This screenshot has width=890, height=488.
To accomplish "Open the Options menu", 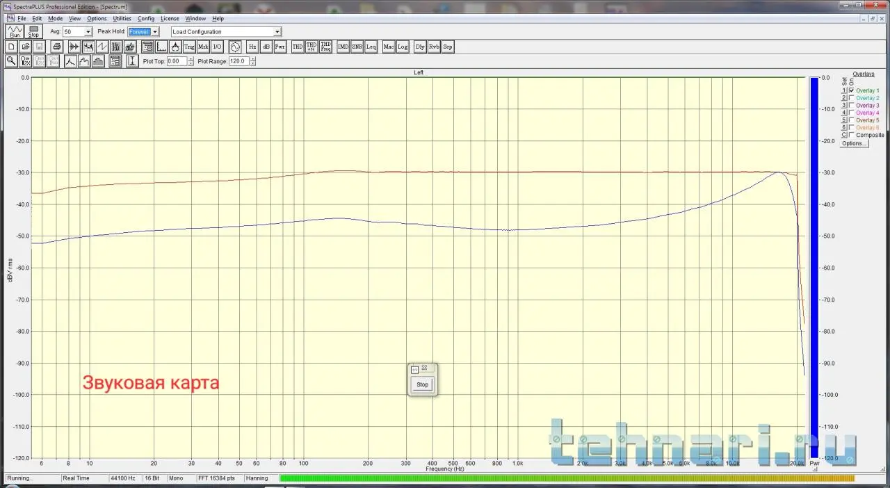I will pos(97,19).
